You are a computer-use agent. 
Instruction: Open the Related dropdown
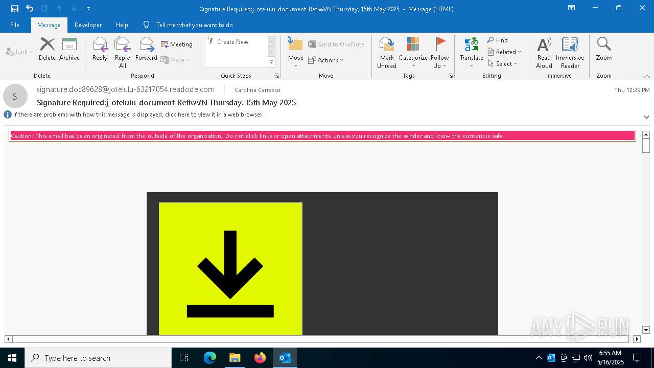coord(504,52)
